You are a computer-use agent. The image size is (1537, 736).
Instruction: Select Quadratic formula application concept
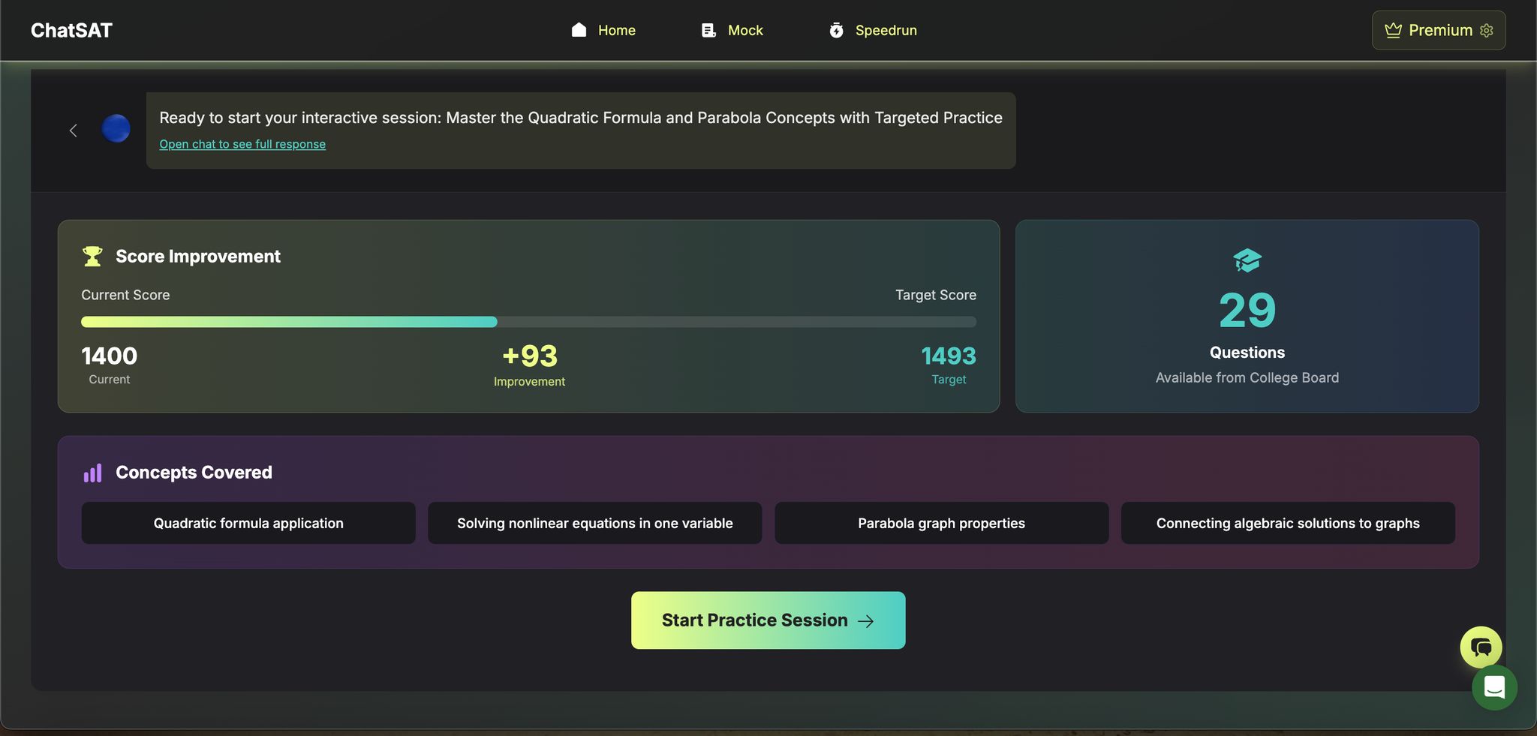click(248, 523)
